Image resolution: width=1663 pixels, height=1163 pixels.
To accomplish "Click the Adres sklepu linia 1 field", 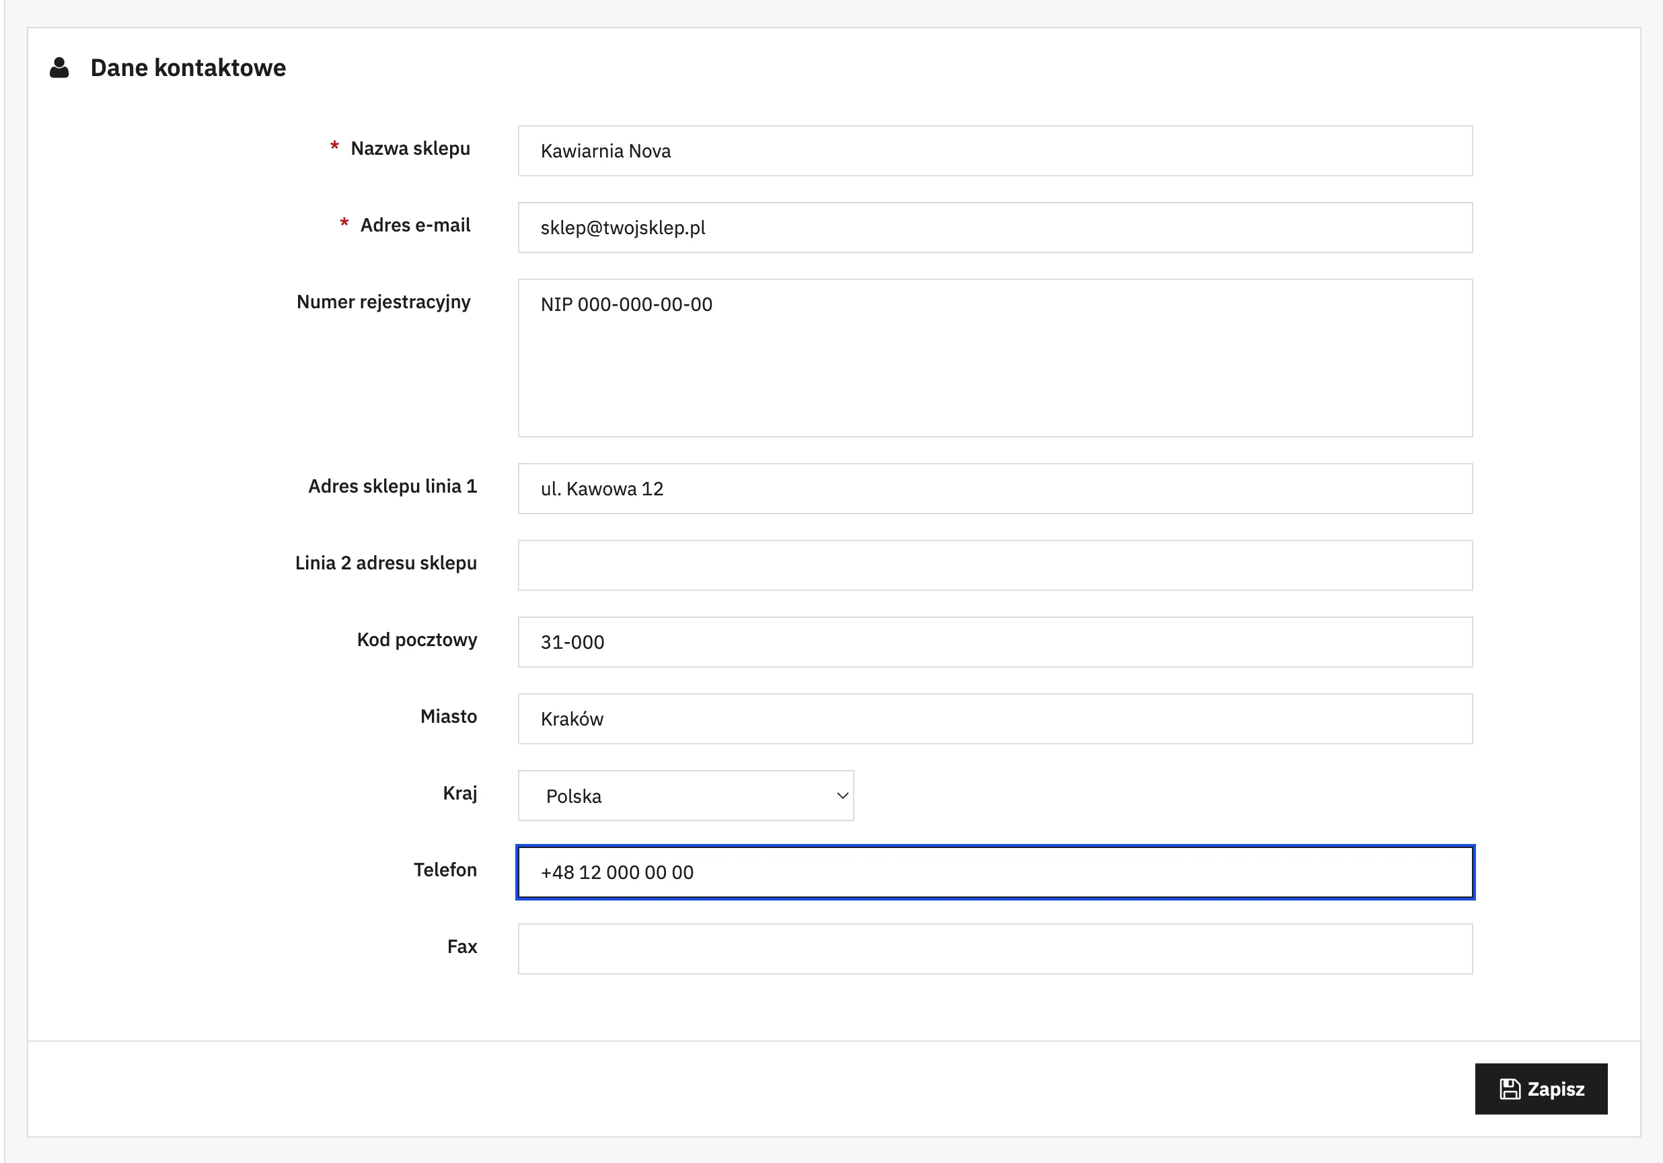I will tap(995, 489).
